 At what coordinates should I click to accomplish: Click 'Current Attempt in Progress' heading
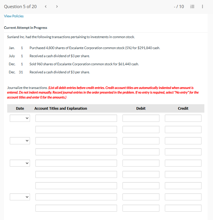tap(25, 28)
